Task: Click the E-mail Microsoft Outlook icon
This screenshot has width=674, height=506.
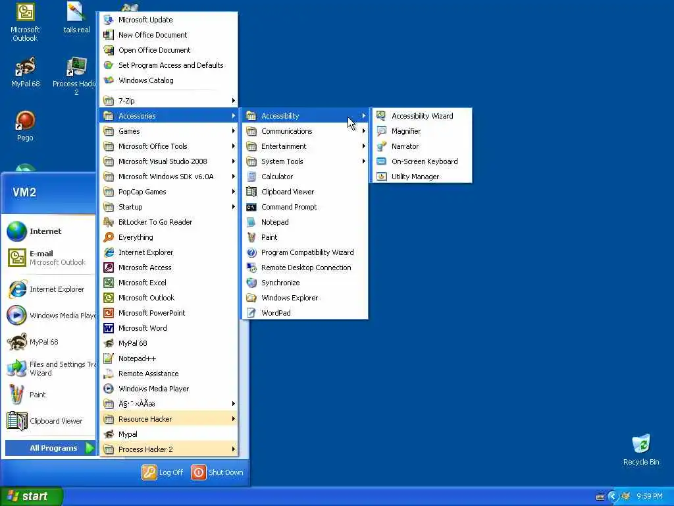Action: click(16, 258)
